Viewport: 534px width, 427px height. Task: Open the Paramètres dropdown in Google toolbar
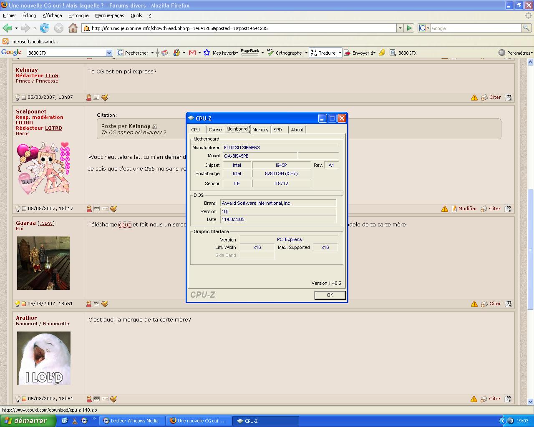(516, 53)
